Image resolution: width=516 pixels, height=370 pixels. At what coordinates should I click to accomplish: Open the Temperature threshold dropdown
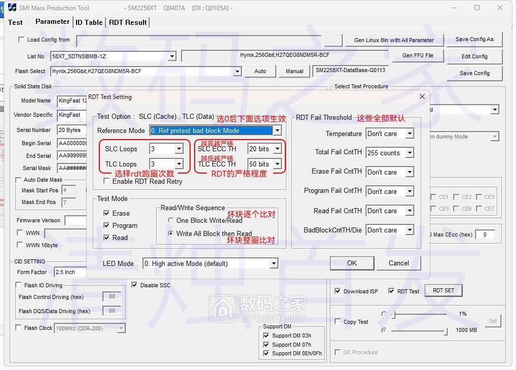click(x=410, y=134)
